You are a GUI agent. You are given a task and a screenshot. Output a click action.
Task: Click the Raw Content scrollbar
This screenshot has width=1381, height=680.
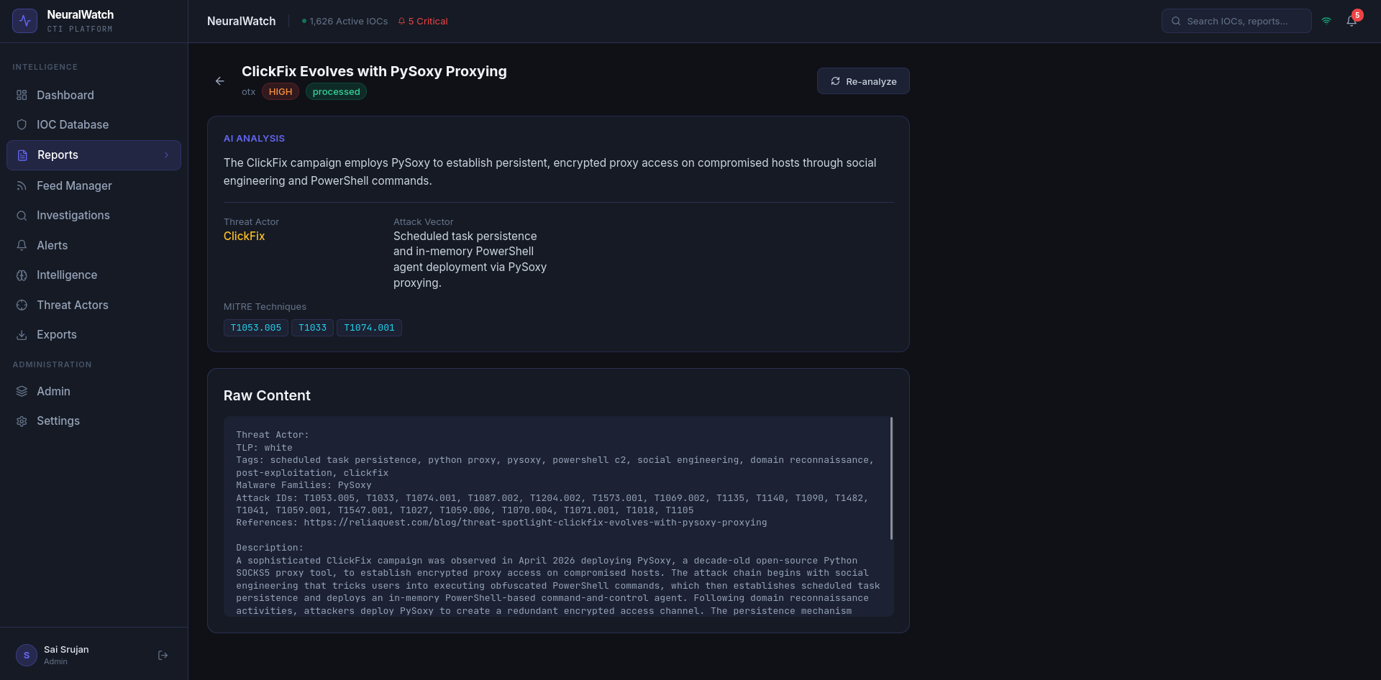(x=891, y=478)
